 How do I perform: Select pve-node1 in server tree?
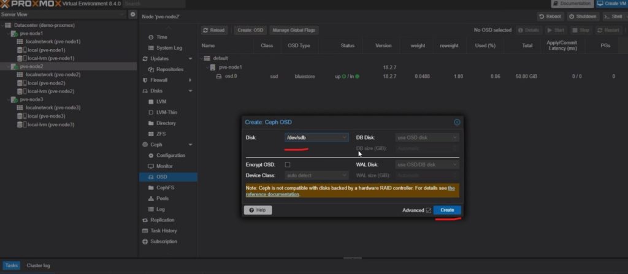[x=31, y=34]
